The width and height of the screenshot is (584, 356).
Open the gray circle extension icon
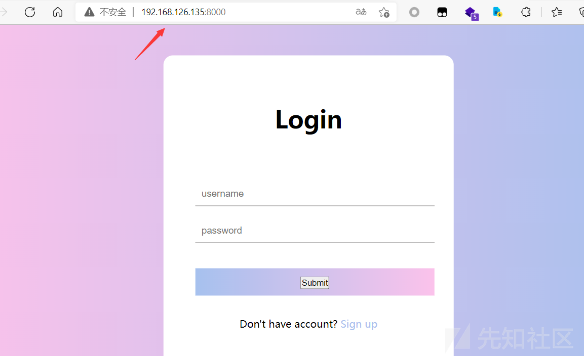pyautogui.click(x=414, y=12)
